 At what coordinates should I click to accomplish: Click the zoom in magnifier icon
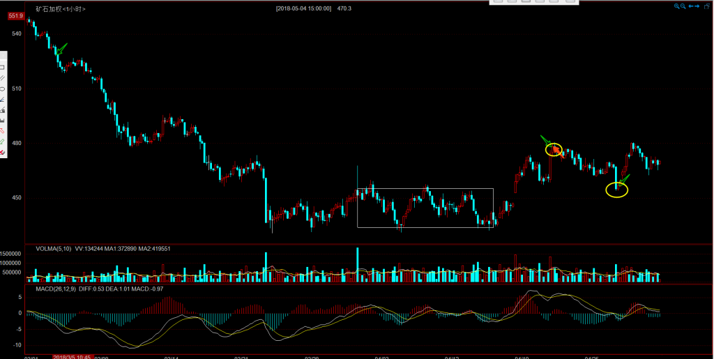pos(676,6)
